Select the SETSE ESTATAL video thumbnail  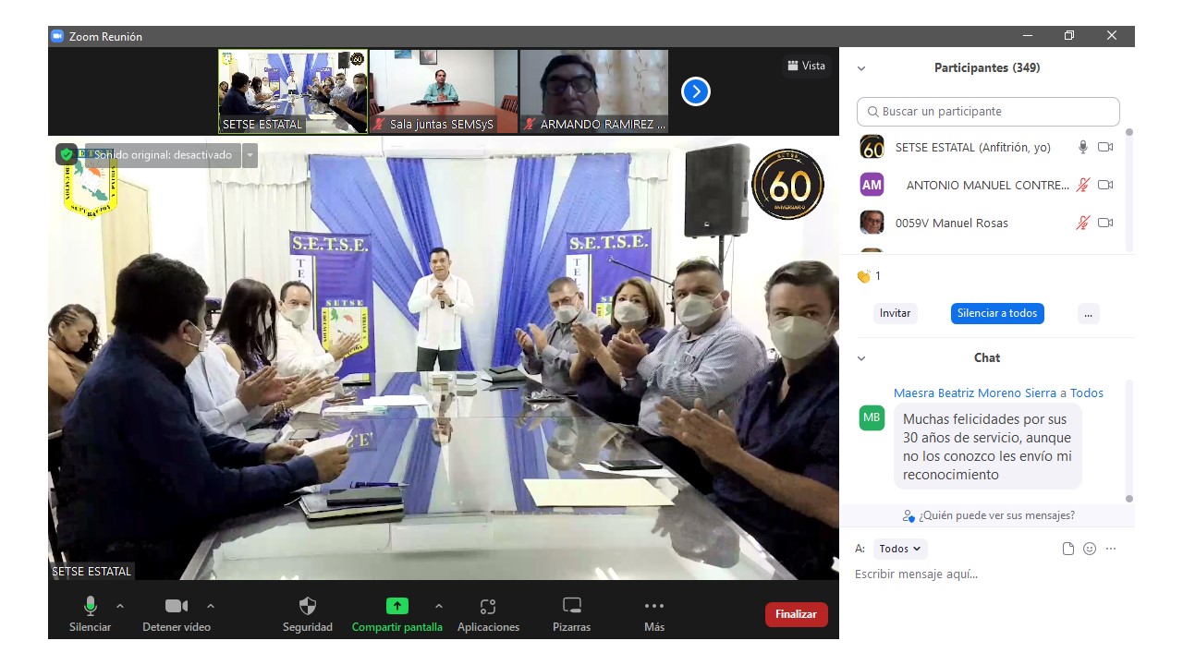(x=293, y=91)
